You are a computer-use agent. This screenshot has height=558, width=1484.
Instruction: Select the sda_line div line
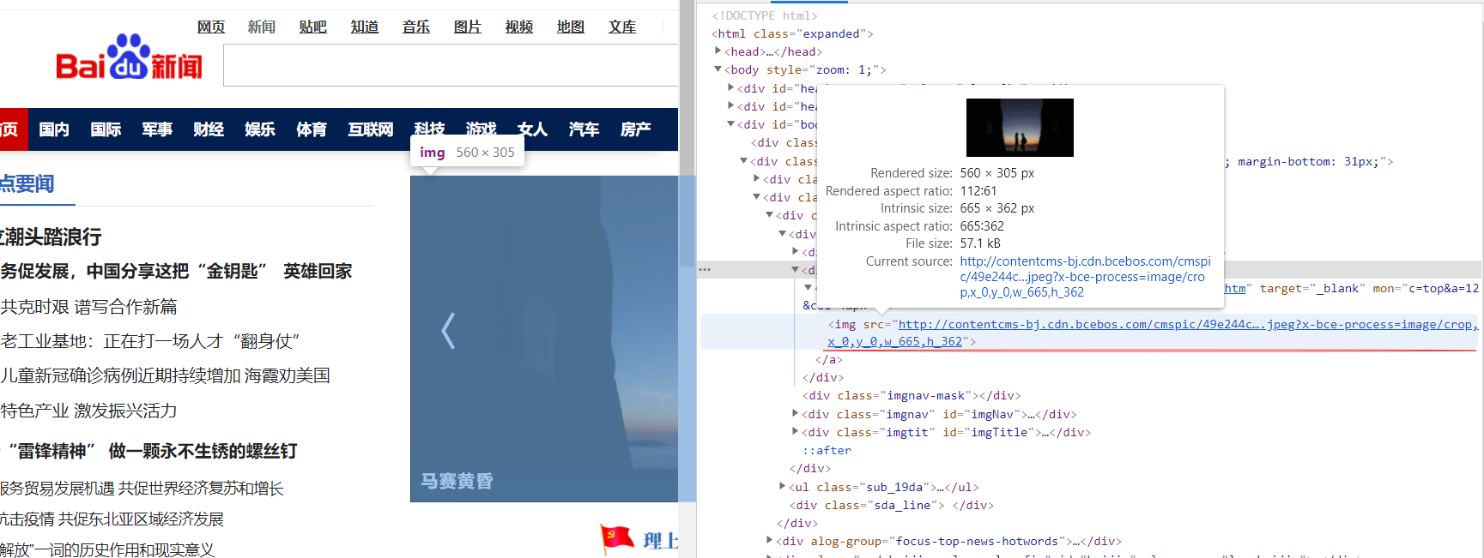pyautogui.click(x=892, y=506)
